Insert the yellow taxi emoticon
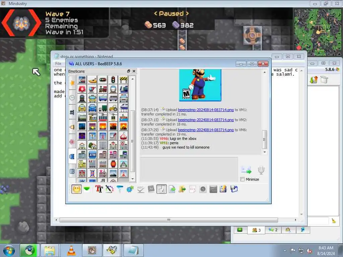The width and height of the screenshot is (343, 257). [x=82, y=108]
